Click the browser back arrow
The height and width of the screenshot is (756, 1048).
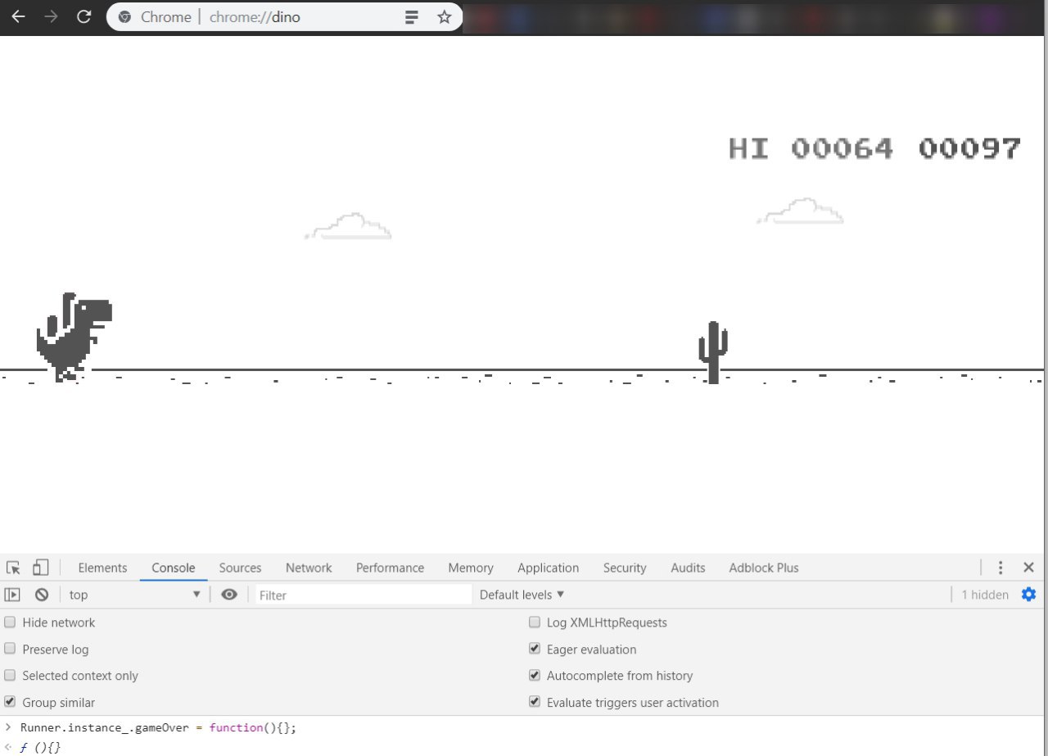point(18,16)
